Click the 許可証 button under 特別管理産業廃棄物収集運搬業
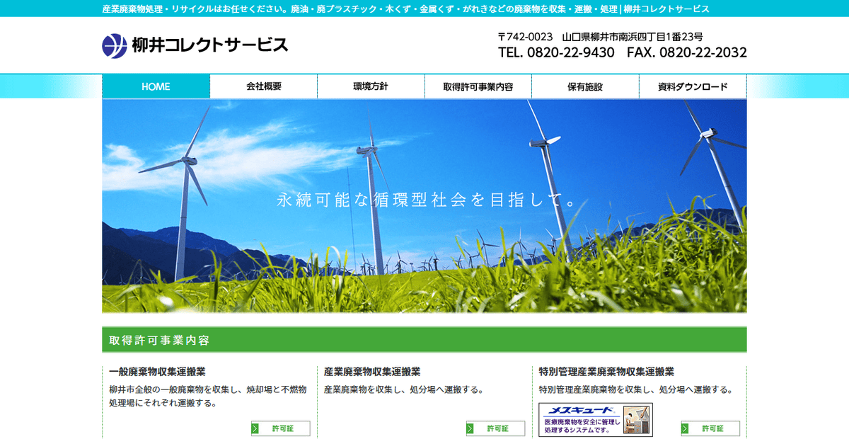849x439 pixels. pos(711,428)
